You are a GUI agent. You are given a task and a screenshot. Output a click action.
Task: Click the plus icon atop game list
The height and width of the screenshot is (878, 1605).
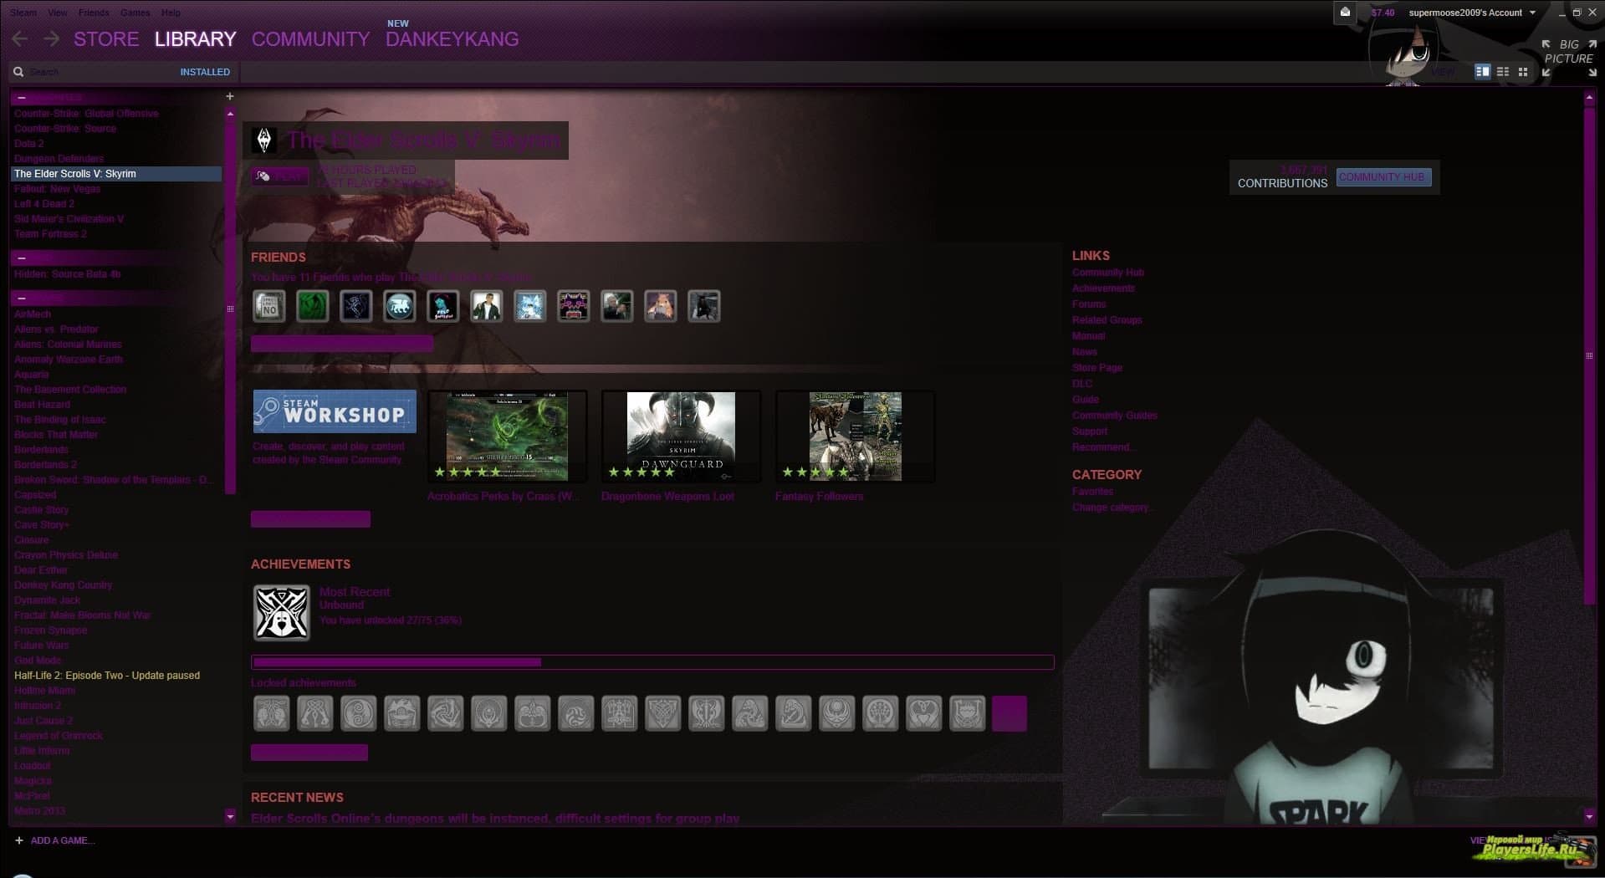point(230,96)
